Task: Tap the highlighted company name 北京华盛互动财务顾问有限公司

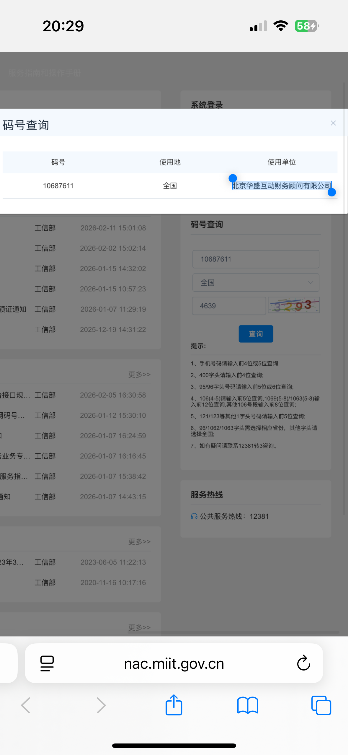Action: click(282, 186)
